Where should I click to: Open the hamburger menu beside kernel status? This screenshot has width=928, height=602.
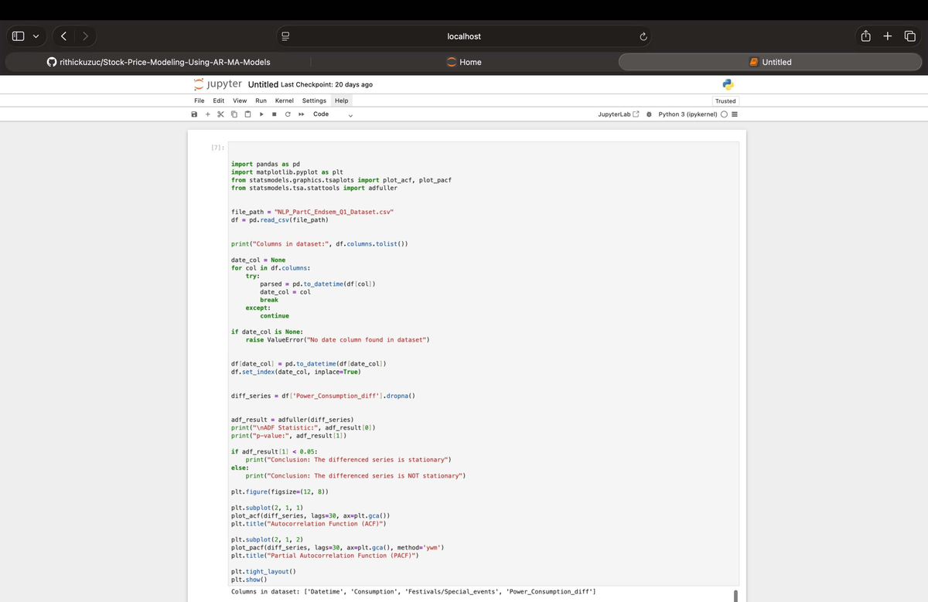735,114
